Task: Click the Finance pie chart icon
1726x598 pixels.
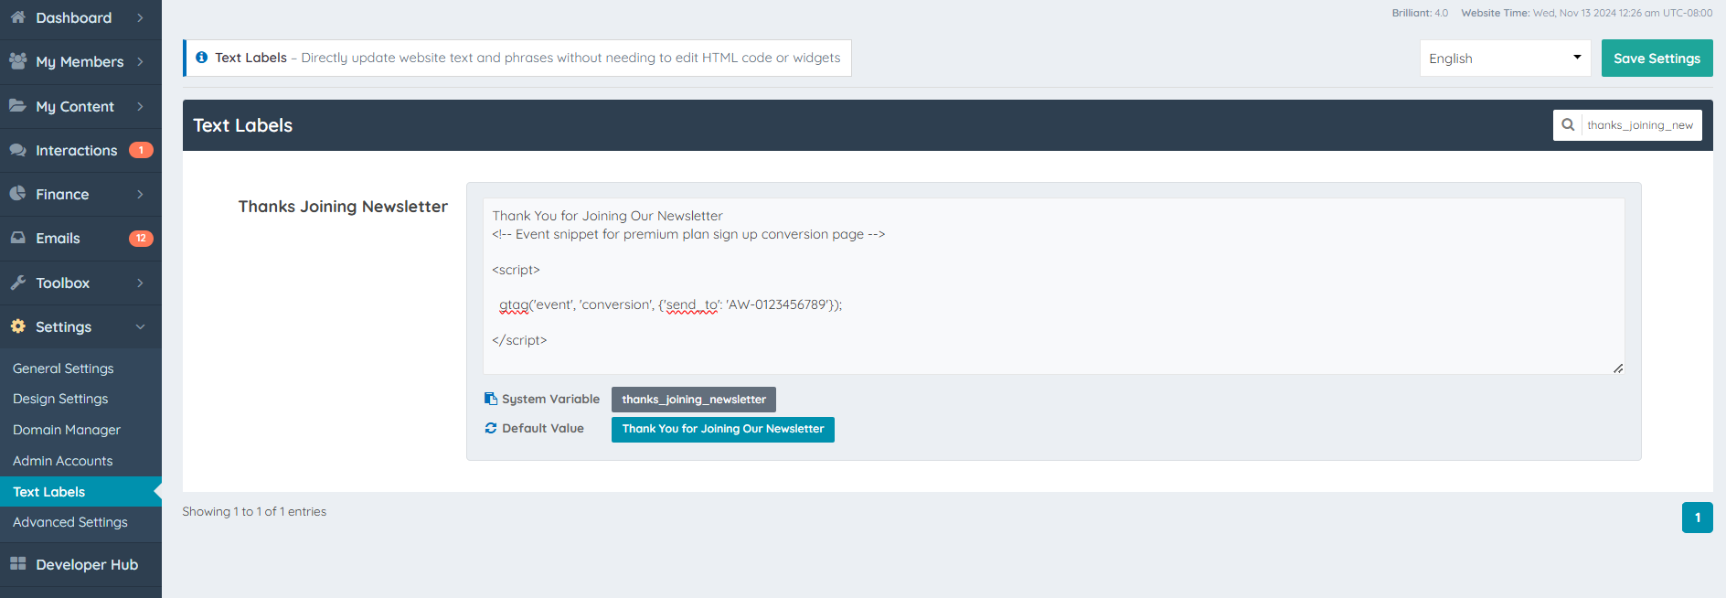Action: point(17,194)
